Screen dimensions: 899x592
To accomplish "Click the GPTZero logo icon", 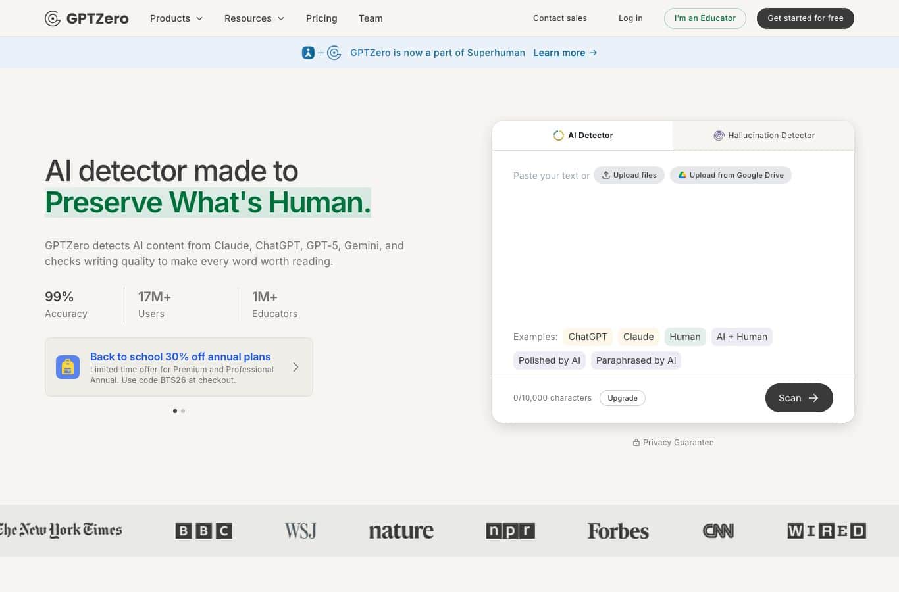I will coord(53,18).
